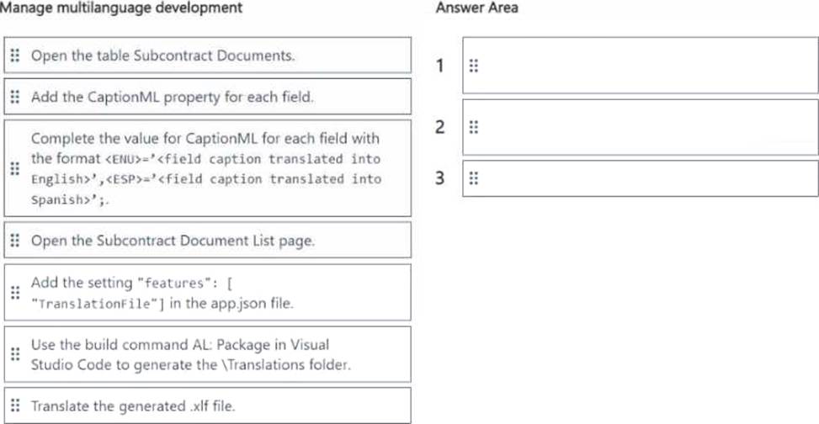Select the app.json TranslationFile features option

pyautogui.click(x=207, y=293)
